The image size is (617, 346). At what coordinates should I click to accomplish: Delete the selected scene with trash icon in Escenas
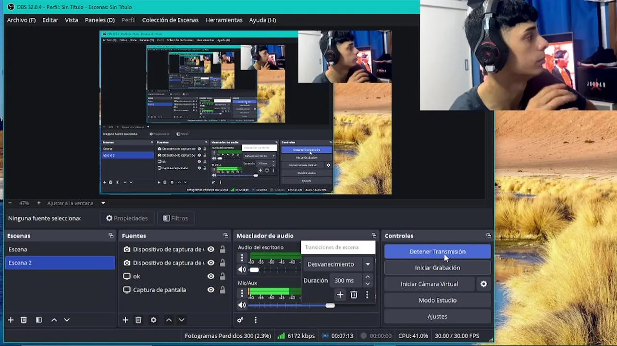coord(24,320)
